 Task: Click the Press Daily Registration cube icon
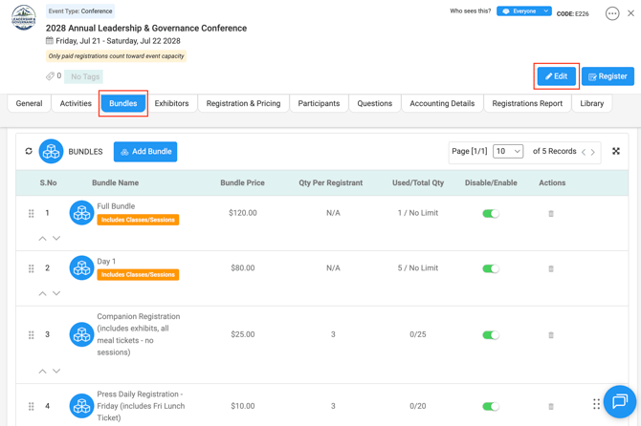[x=81, y=406]
